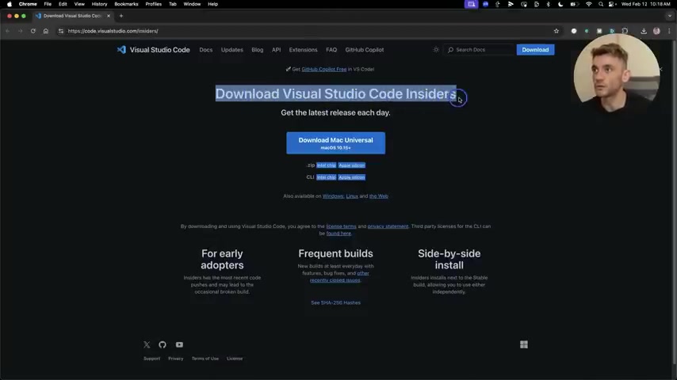Open the GitHub Copilot navigation item
Screen dimensions: 677x380
[365, 50]
